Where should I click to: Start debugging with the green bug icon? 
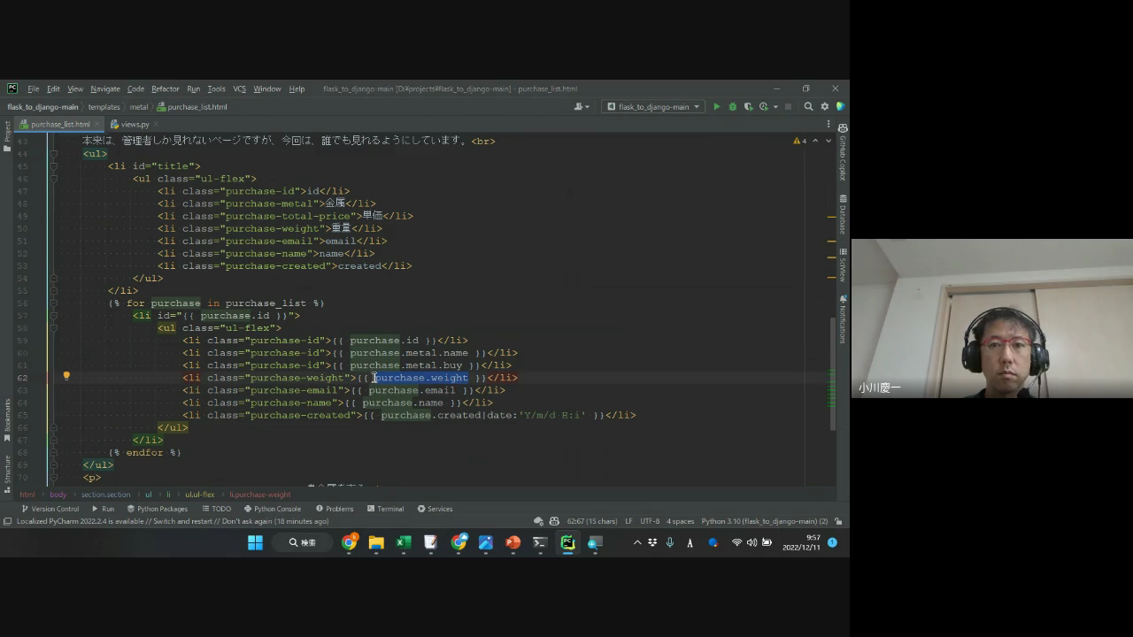click(732, 107)
